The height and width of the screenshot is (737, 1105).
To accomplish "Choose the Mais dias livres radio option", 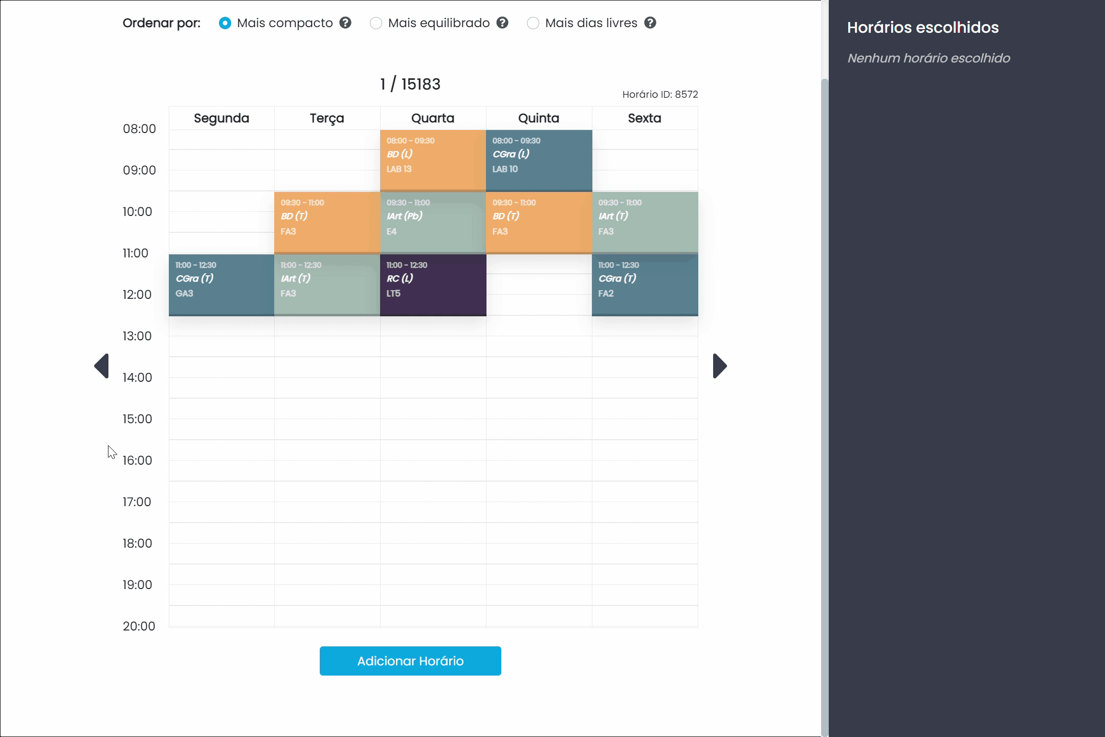I will click(x=533, y=23).
